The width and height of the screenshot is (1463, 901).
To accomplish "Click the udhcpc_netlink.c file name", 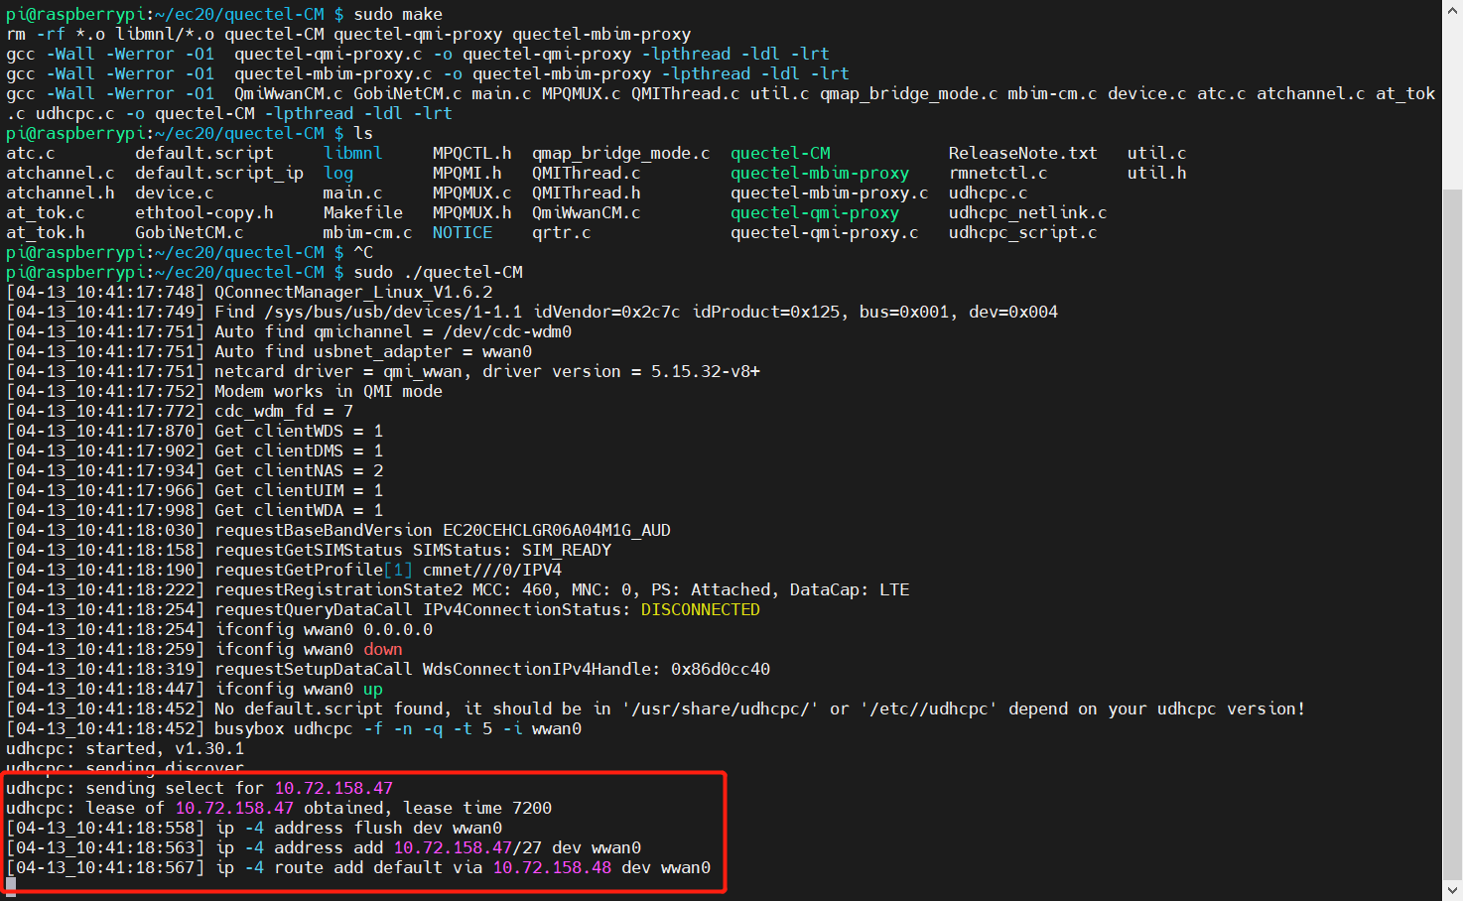I will pyautogui.click(x=1028, y=212).
